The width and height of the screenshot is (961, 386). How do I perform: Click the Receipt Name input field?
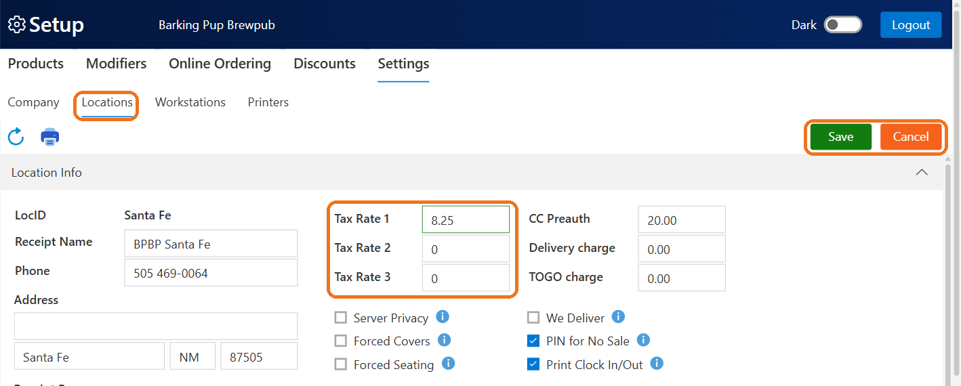pyautogui.click(x=211, y=244)
